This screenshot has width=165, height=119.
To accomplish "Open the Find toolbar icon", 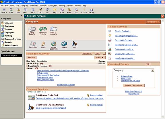I will 76,11.
